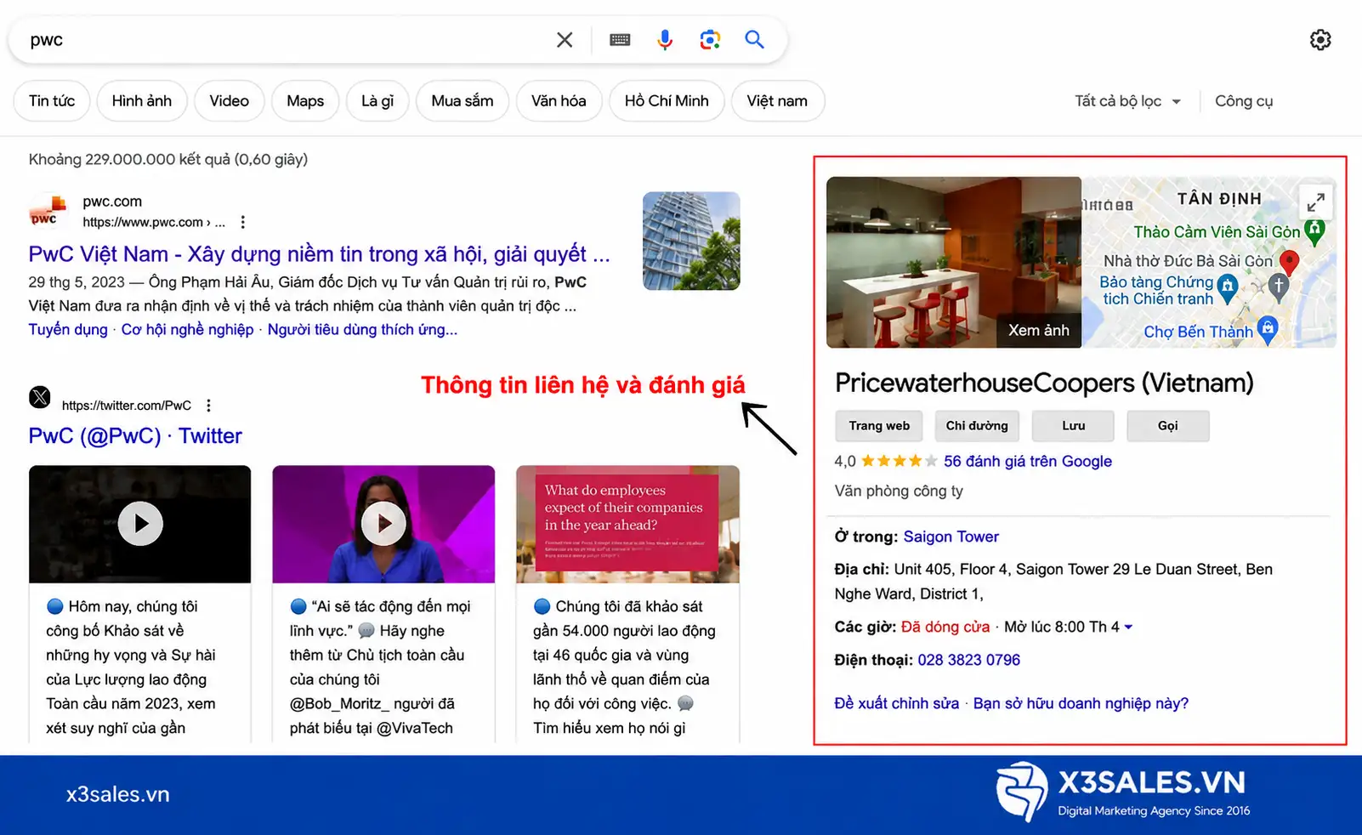
Task: Click Đề xuất chỉnh sửa link
Action: point(897,704)
